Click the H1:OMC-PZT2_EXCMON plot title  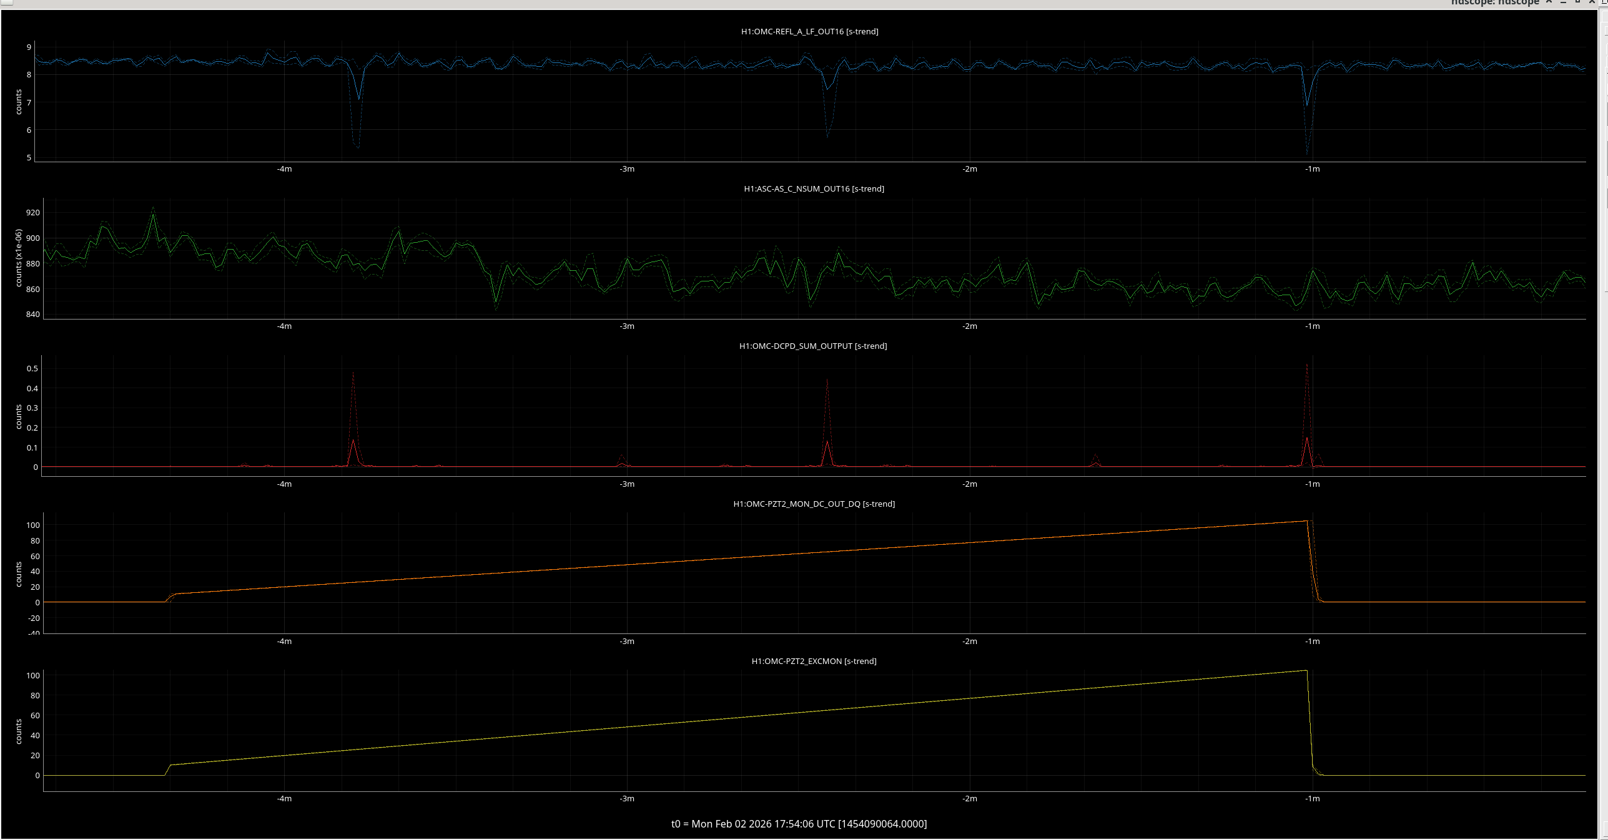[814, 661]
